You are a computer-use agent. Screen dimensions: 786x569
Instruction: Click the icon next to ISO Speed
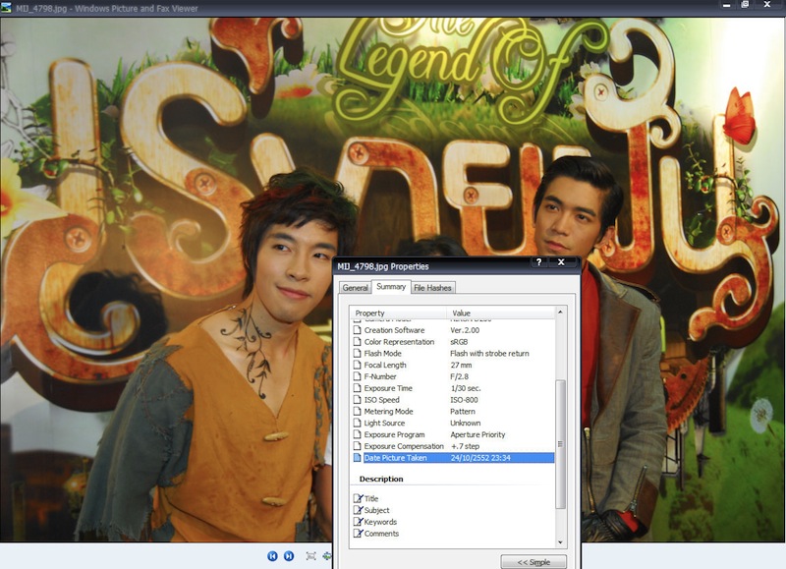(357, 400)
